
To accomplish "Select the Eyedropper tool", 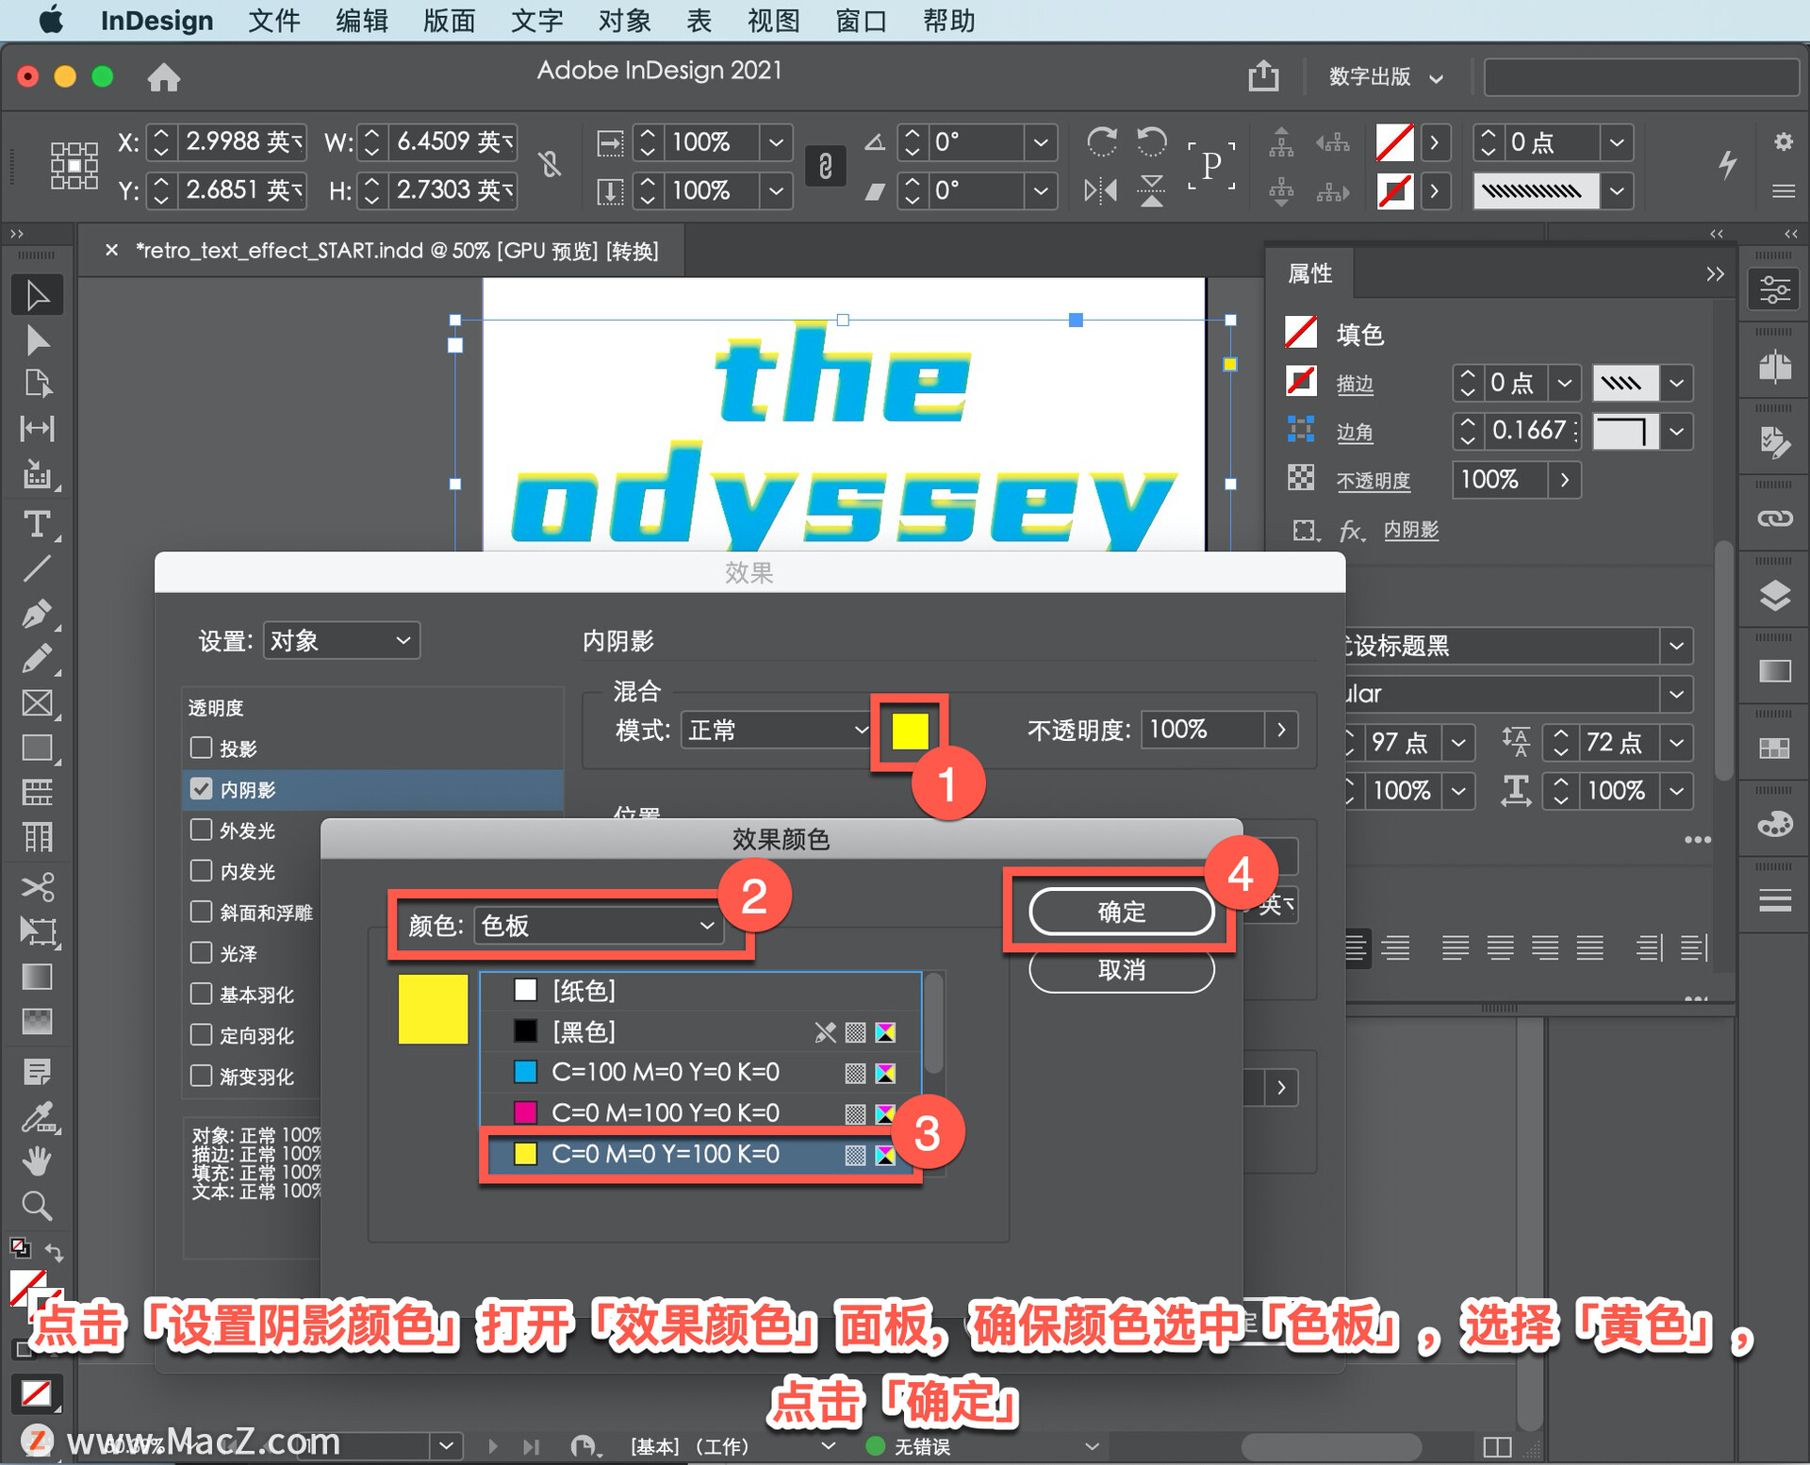I will pos(37,1117).
